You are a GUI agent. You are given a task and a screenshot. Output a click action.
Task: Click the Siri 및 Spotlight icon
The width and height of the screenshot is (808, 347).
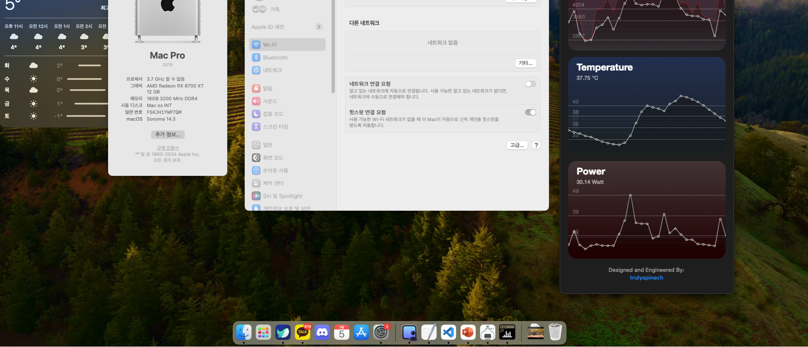(256, 196)
